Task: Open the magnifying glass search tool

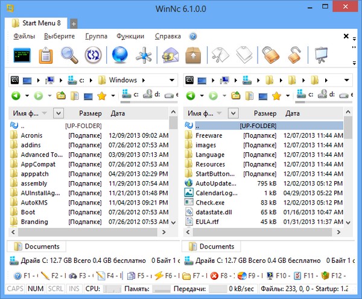Action: pyautogui.click(x=70, y=55)
